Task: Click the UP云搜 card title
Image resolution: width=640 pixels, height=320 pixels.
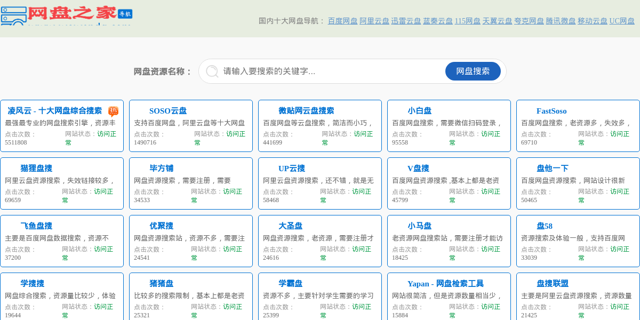Action: click(291, 169)
